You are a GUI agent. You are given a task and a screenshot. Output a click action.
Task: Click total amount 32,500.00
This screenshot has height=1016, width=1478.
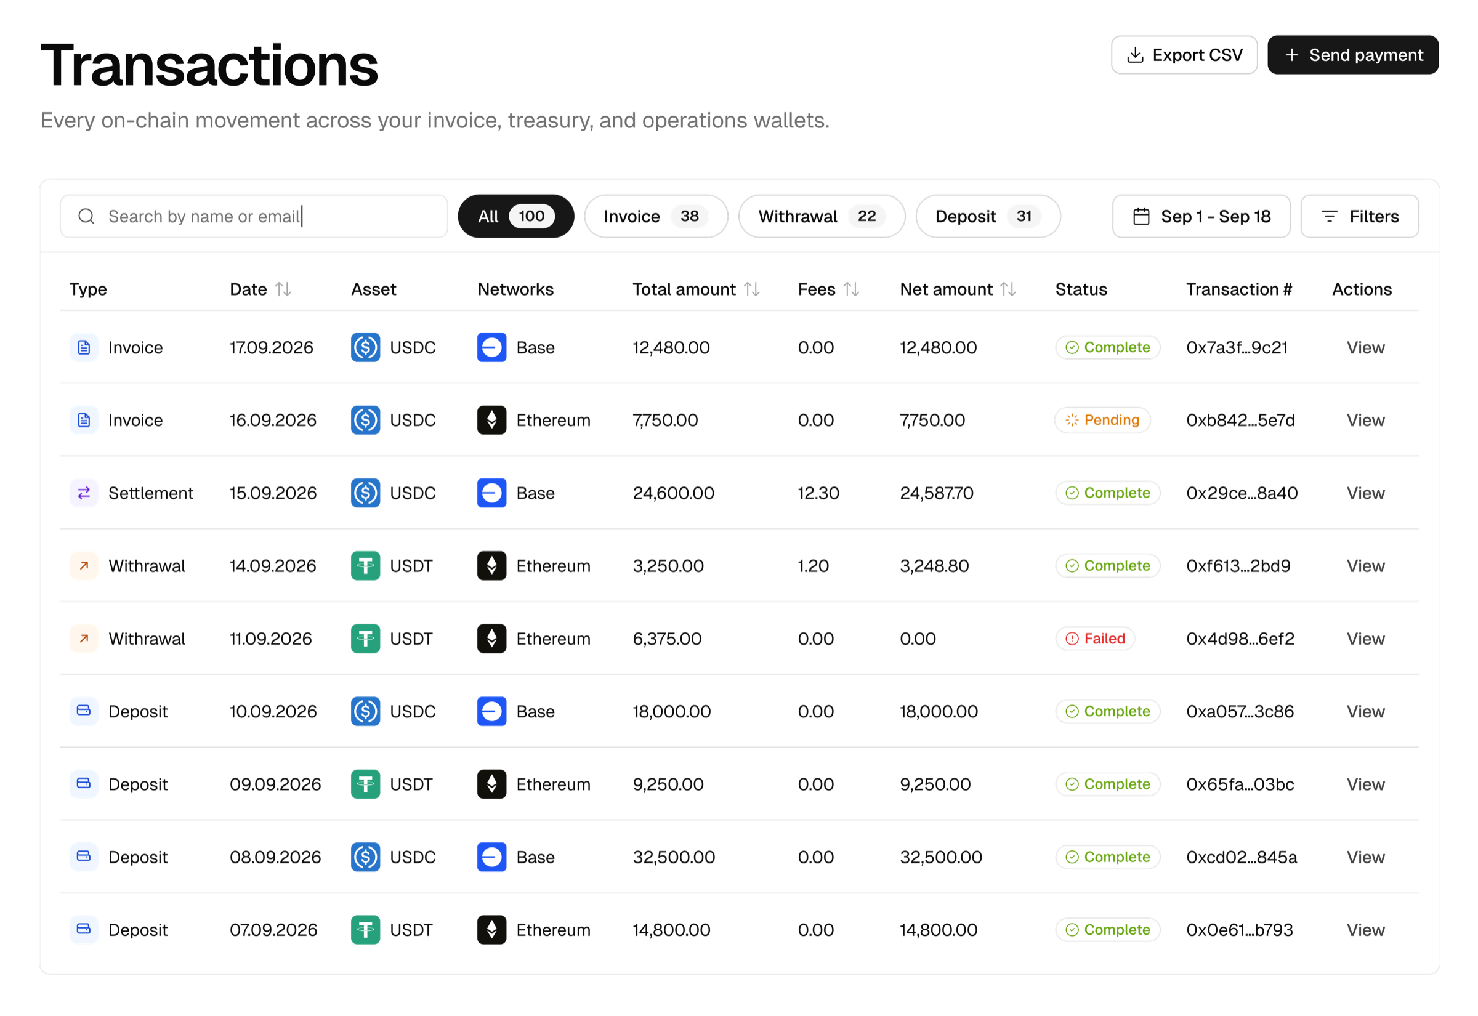tap(674, 857)
